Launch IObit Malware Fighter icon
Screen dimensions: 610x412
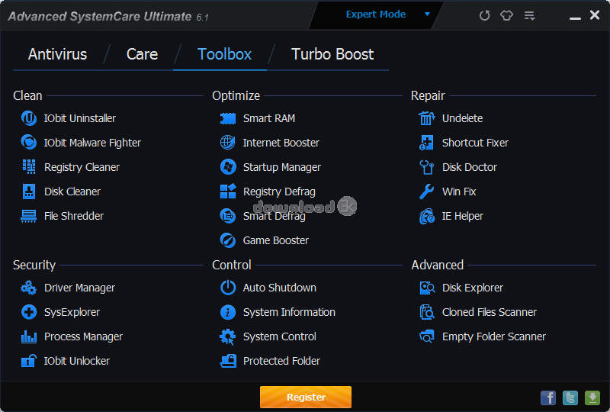[29, 143]
